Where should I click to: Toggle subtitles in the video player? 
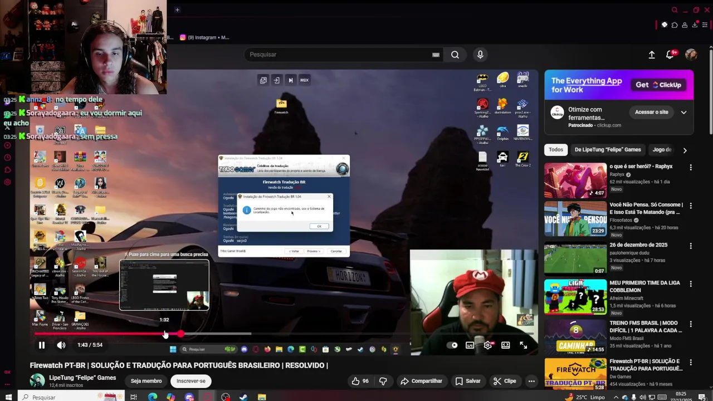click(x=470, y=345)
